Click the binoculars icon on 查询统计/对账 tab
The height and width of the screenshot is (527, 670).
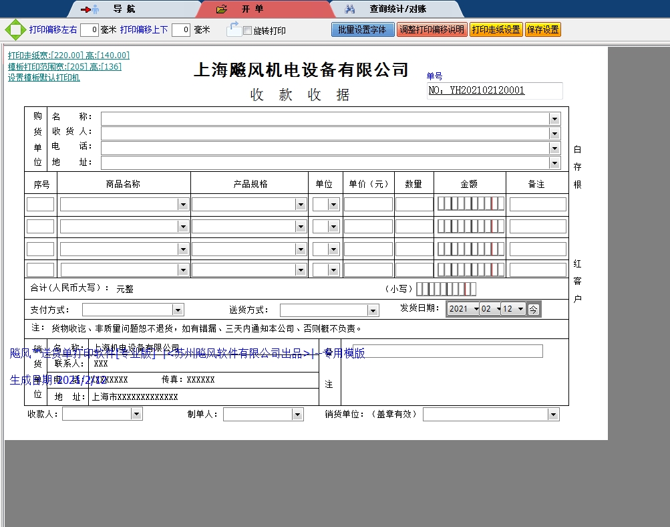pyautogui.click(x=351, y=9)
